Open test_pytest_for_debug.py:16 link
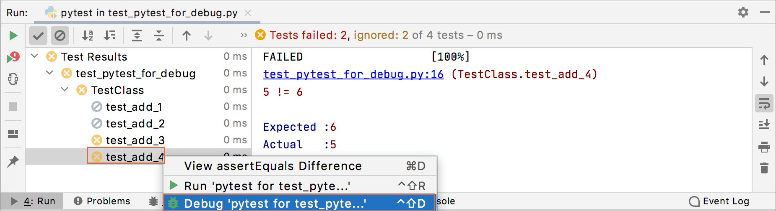Screen dimensions: 776x211 tap(353, 74)
